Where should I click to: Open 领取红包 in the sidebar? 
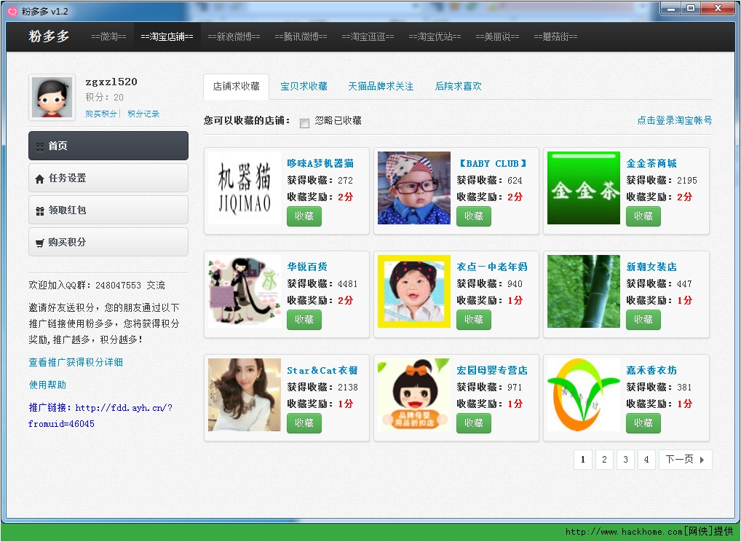pyautogui.click(x=108, y=210)
